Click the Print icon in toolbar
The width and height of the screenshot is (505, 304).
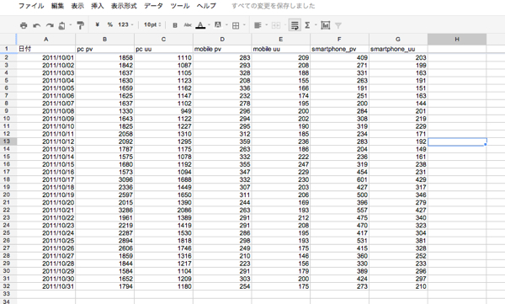[24, 25]
